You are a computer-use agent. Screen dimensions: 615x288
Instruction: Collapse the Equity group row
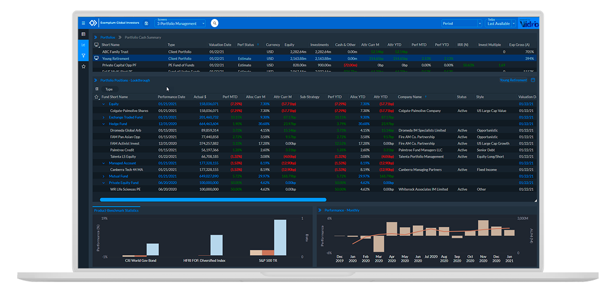tap(103, 104)
